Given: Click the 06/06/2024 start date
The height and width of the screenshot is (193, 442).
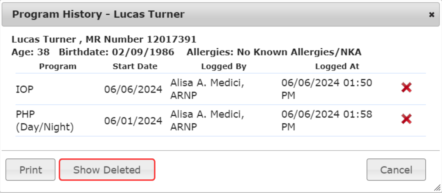Looking at the screenshot, I should click(x=133, y=89).
